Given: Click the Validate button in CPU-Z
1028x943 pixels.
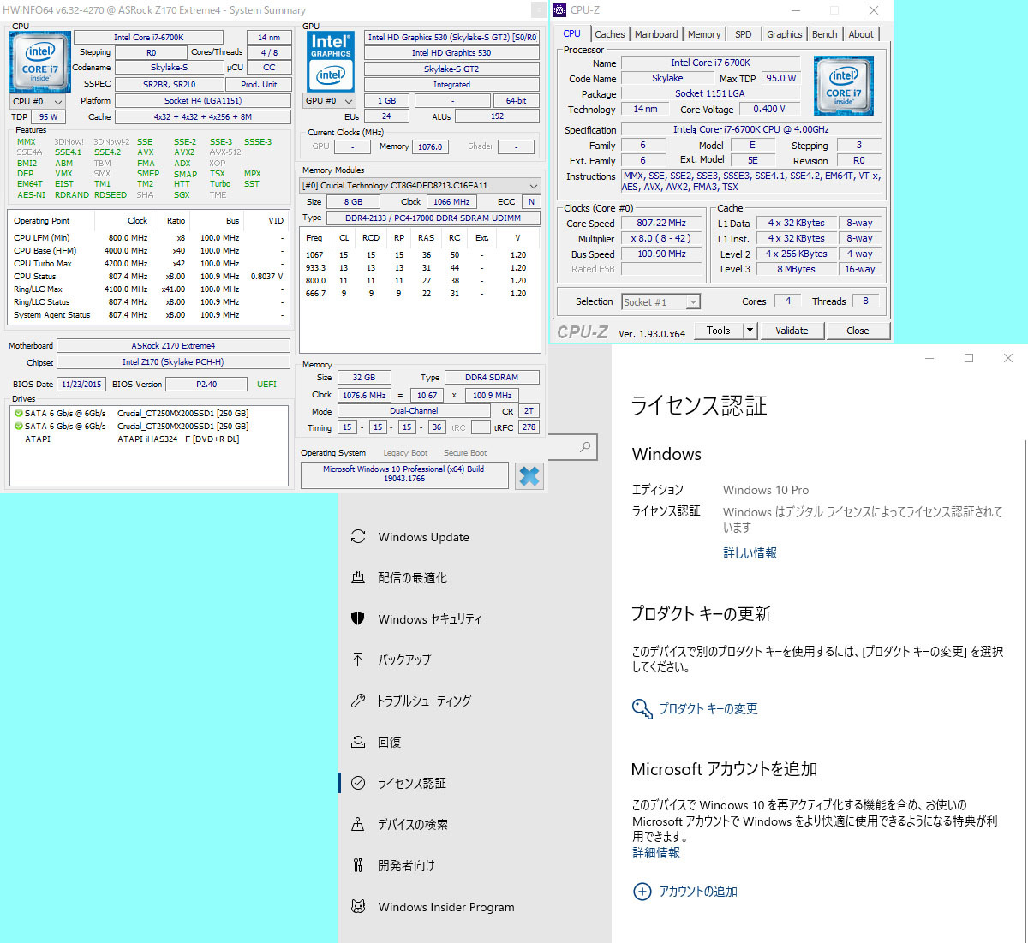Looking at the screenshot, I should 792,331.
